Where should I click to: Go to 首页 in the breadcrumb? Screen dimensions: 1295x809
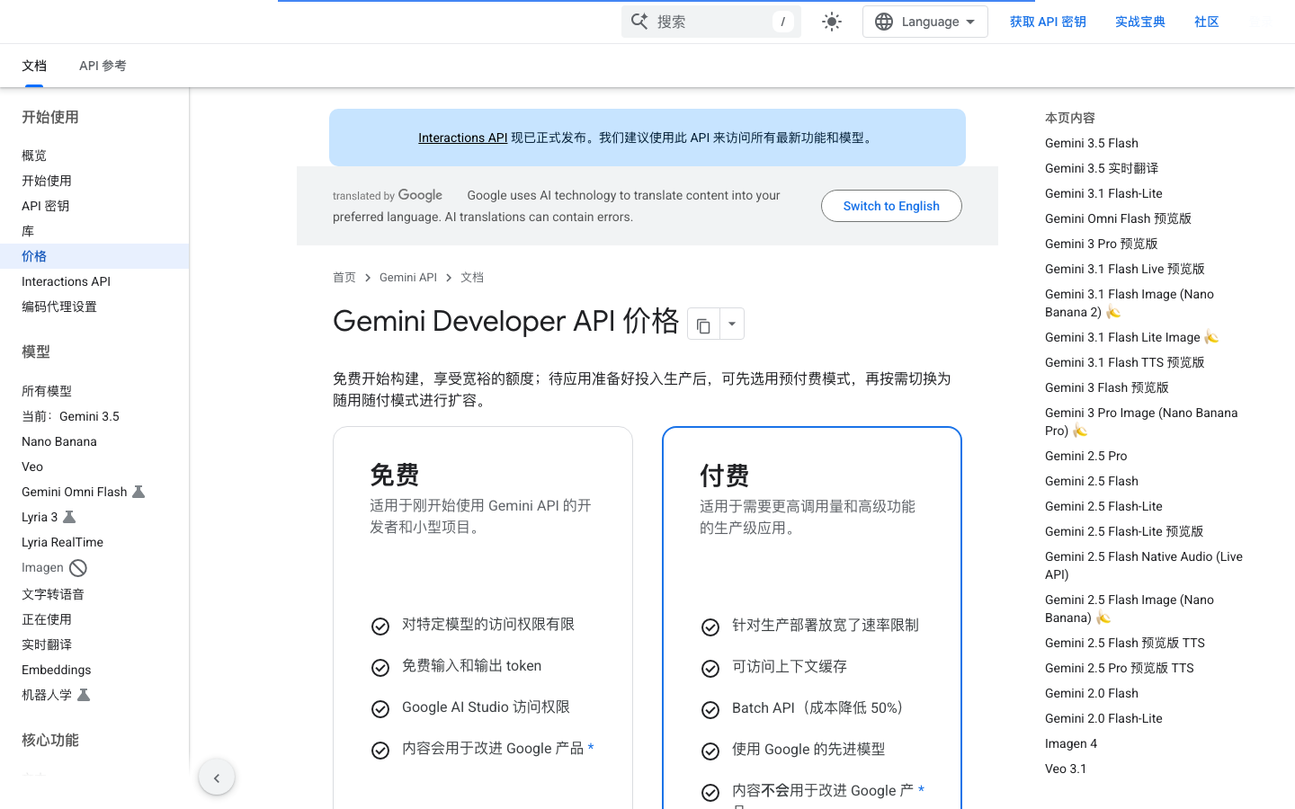pos(344,278)
